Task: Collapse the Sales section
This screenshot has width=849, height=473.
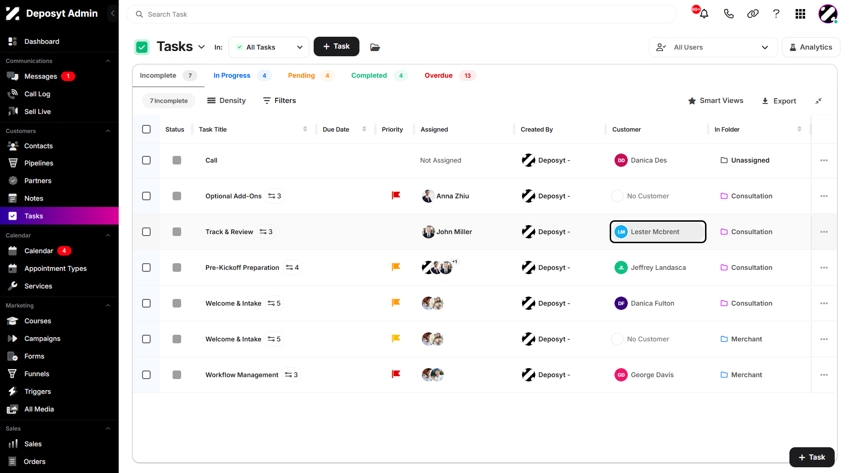Action: pos(108,429)
